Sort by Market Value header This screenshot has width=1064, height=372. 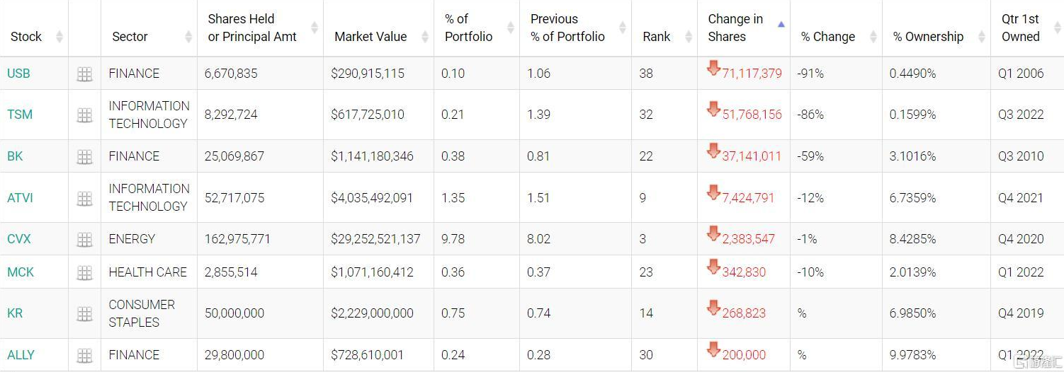pyautogui.click(x=370, y=37)
